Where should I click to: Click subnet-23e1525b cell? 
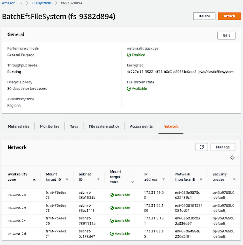tap(87, 195)
